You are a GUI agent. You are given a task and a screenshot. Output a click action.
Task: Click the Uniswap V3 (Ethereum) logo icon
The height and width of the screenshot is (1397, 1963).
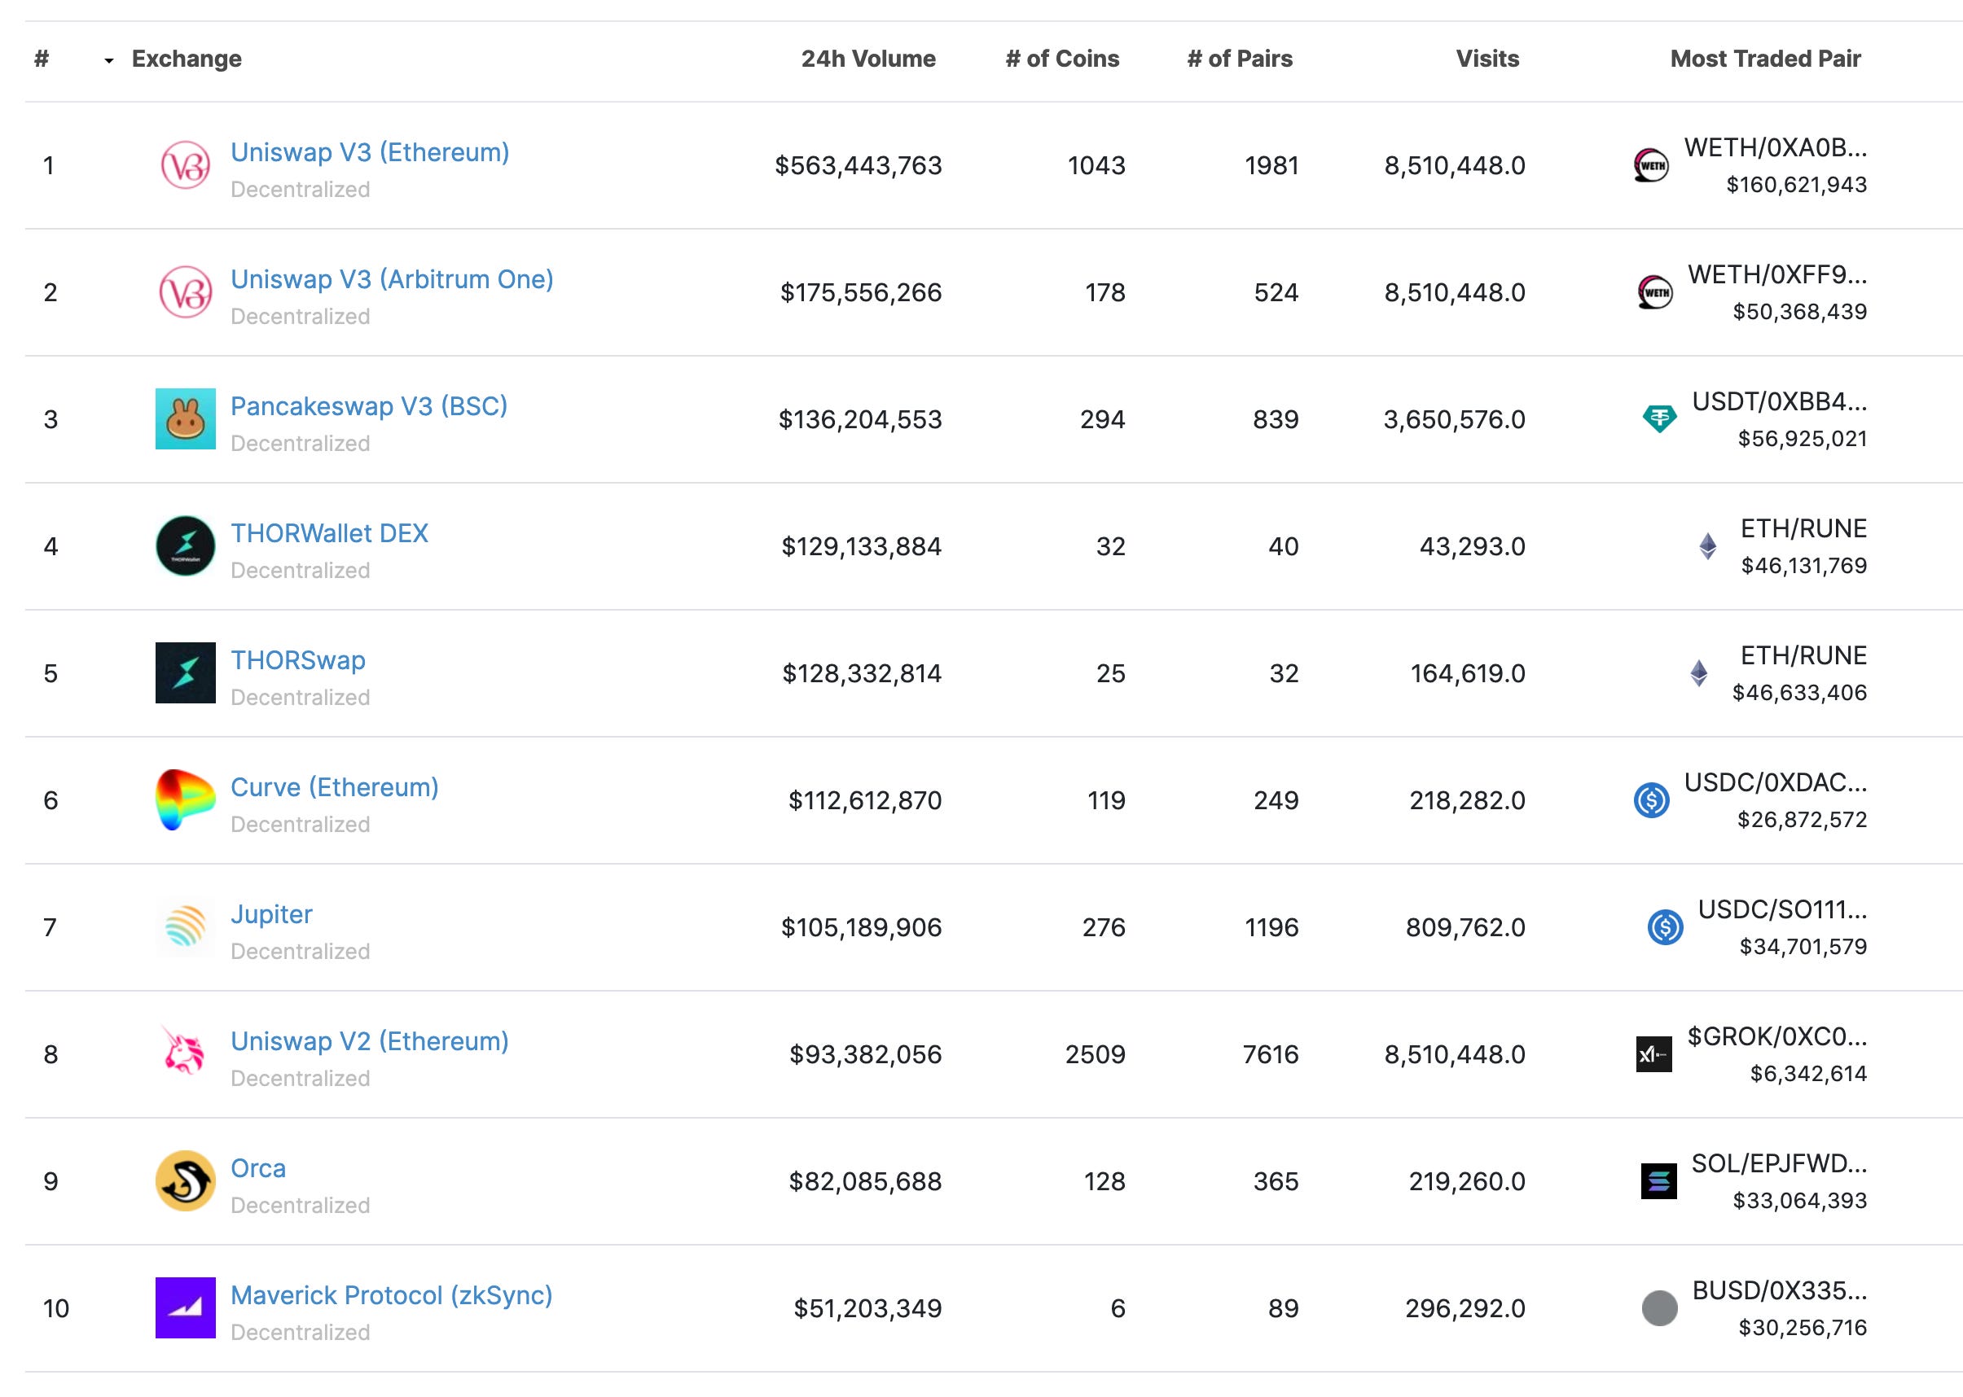point(185,165)
